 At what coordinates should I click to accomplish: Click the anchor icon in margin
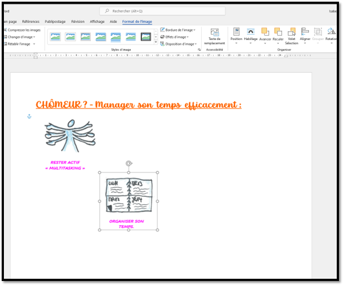coord(29,116)
